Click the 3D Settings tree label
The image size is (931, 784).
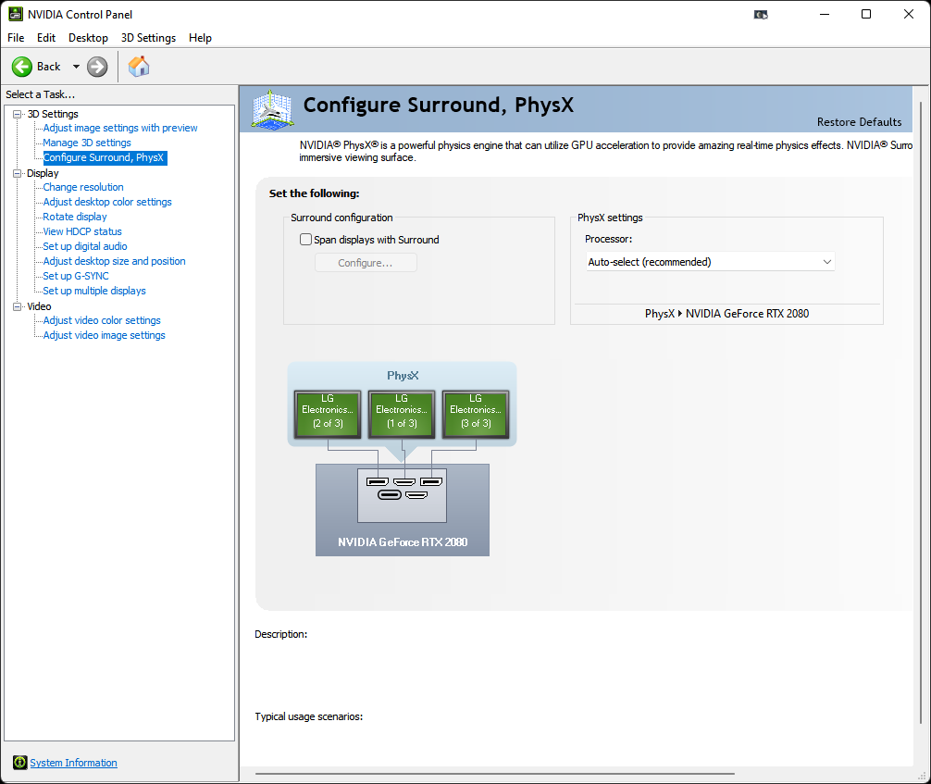click(53, 114)
